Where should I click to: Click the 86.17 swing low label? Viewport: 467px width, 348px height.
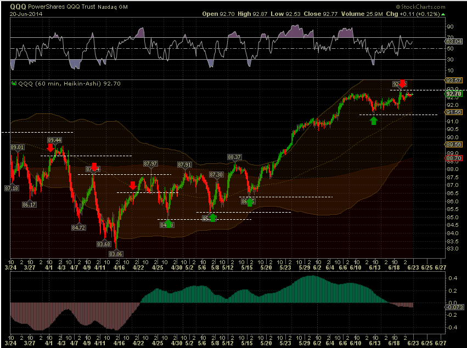click(x=29, y=204)
